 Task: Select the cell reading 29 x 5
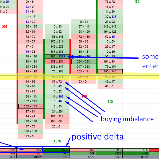[x=30, y=2]
